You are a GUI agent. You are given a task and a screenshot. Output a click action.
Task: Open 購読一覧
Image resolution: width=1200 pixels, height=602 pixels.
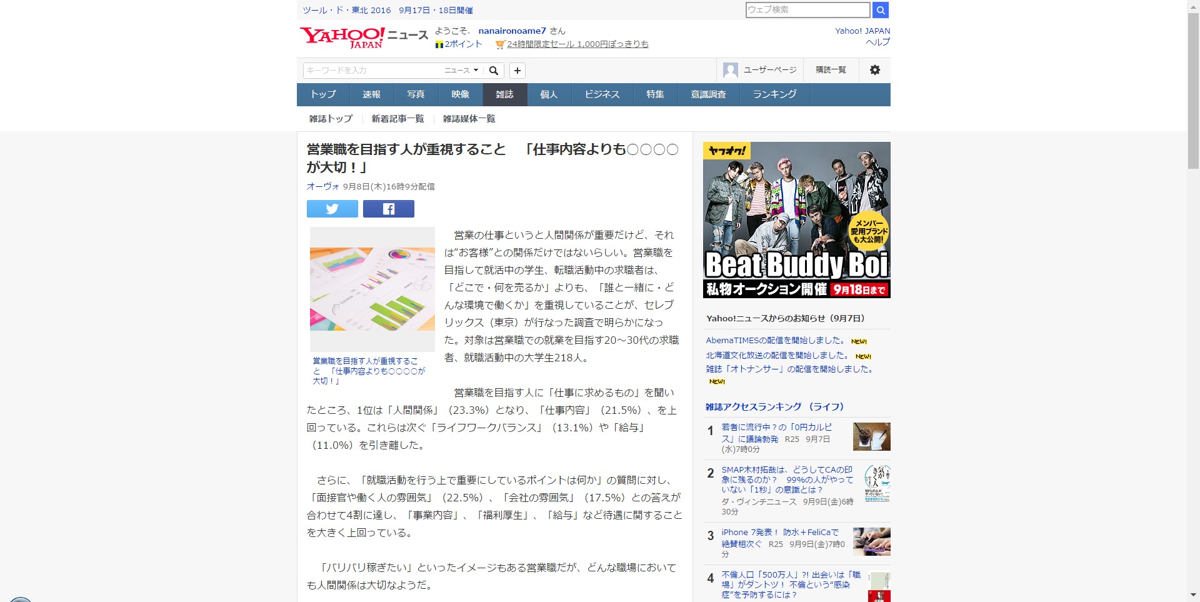pyautogui.click(x=831, y=70)
